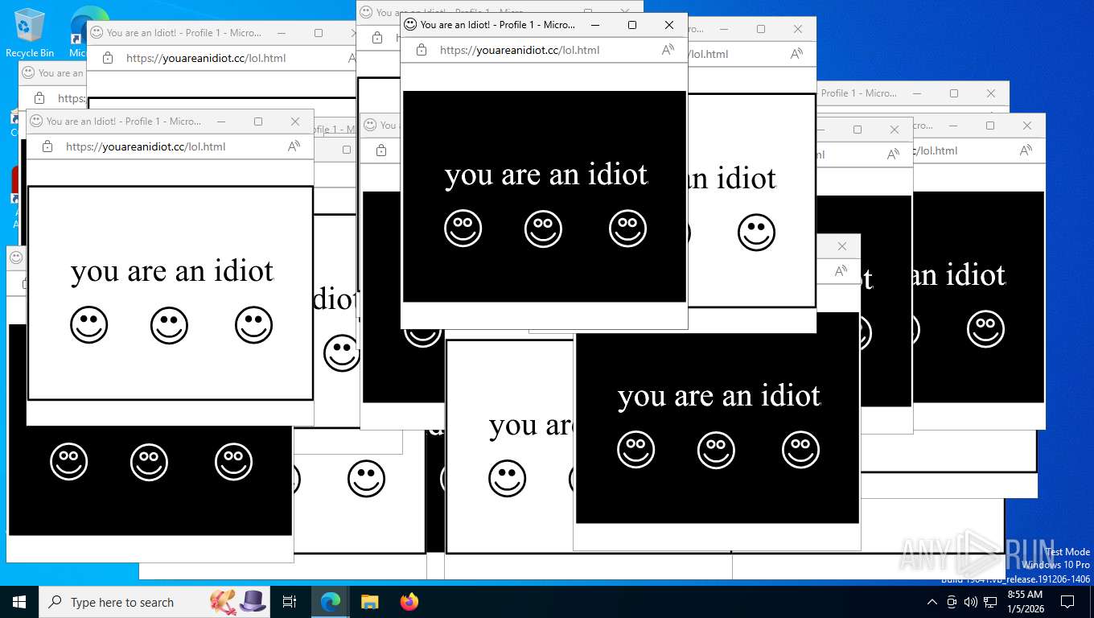Launch Firefox from the taskbar

pos(409,602)
